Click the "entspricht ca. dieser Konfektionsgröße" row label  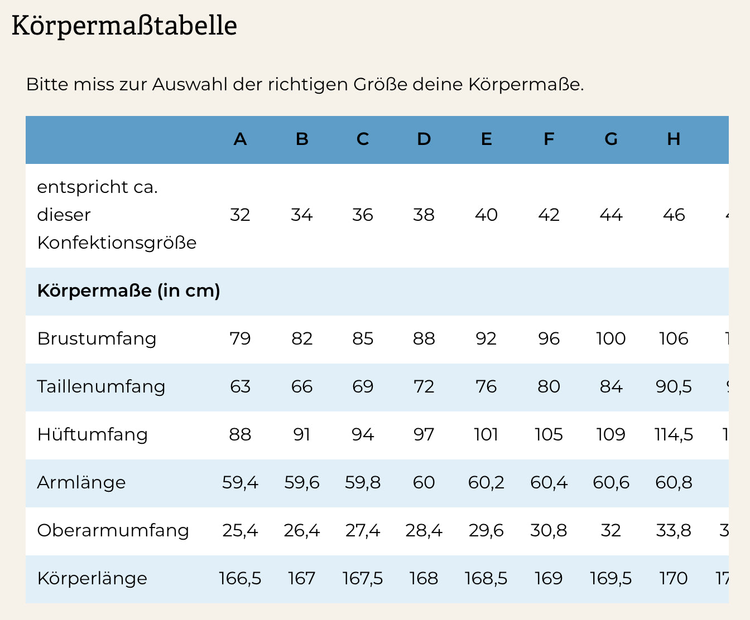click(116, 215)
